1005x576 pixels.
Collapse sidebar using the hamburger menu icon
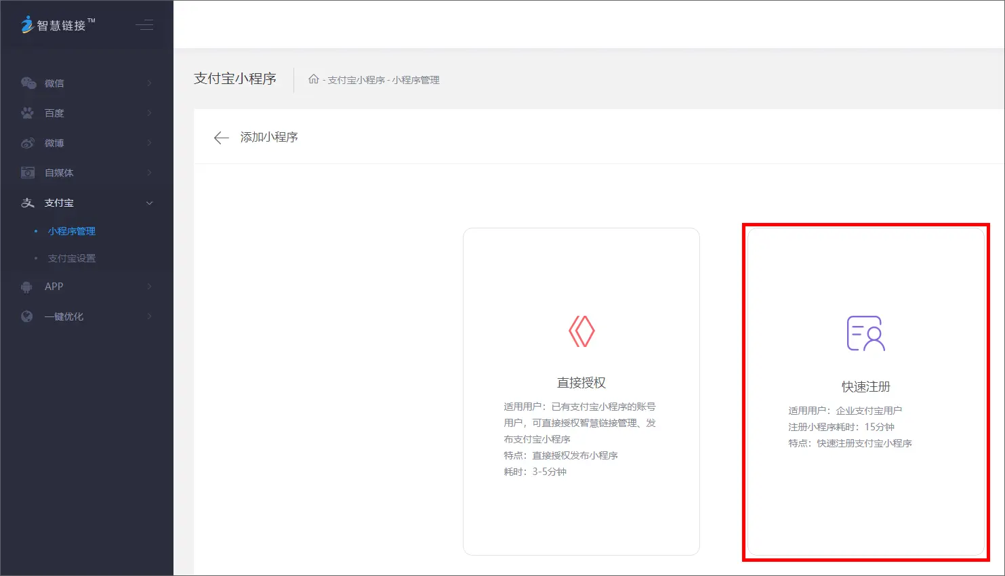[x=144, y=26]
